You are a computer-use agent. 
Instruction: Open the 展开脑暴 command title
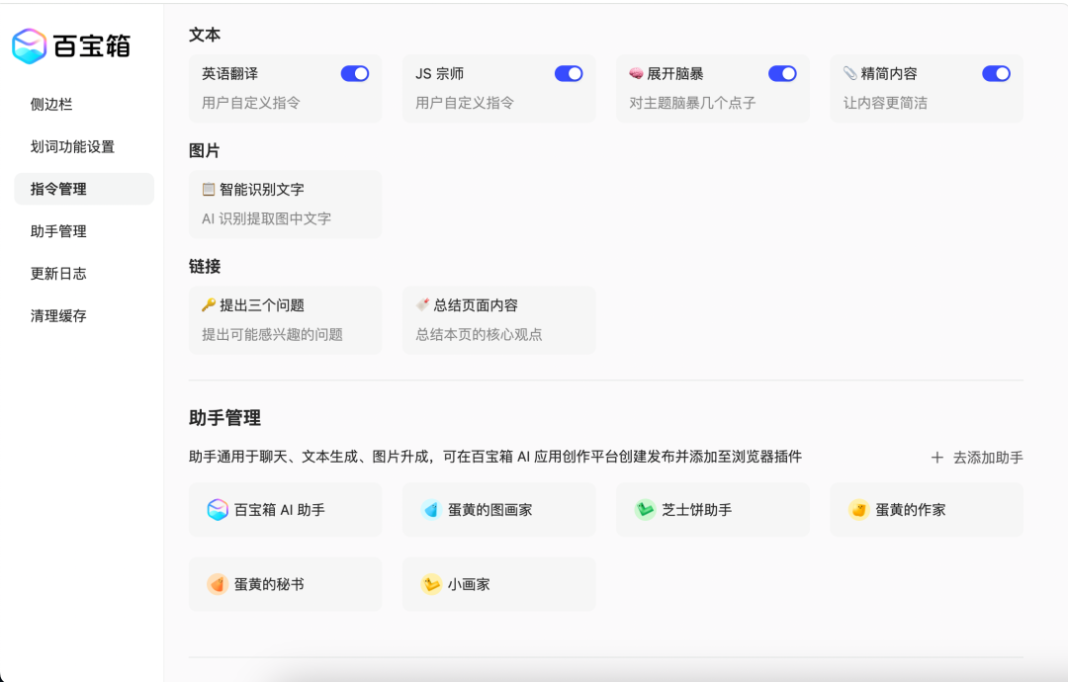675,73
